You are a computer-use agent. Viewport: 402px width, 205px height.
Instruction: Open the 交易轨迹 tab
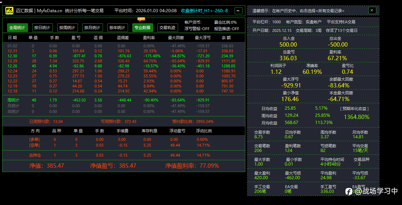[167, 28]
